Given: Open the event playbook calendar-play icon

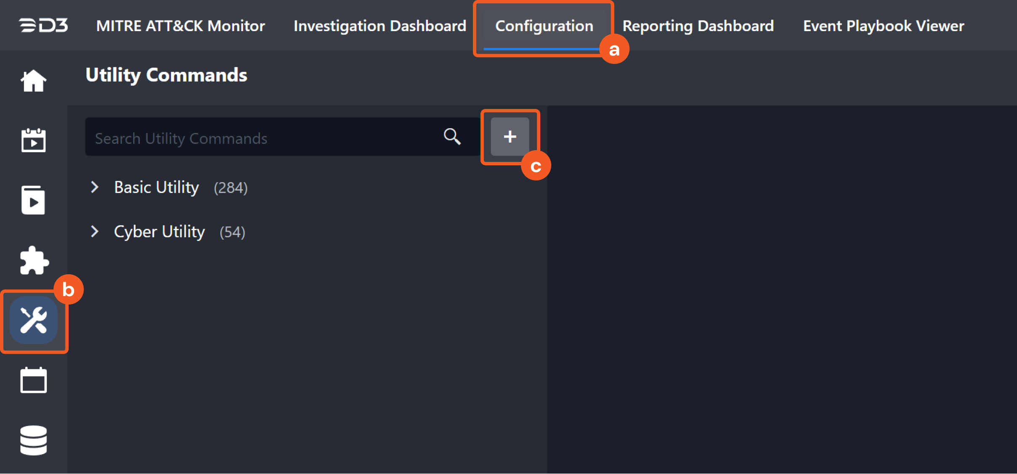Looking at the screenshot, I should point(33,140).
